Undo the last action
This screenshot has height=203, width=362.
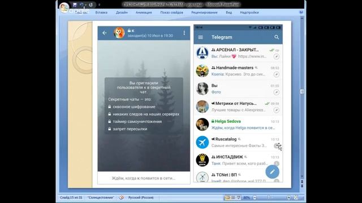pos(81,5)
